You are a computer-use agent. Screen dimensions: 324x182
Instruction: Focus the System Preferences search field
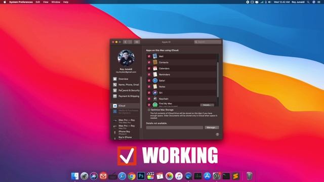[208, 42]
